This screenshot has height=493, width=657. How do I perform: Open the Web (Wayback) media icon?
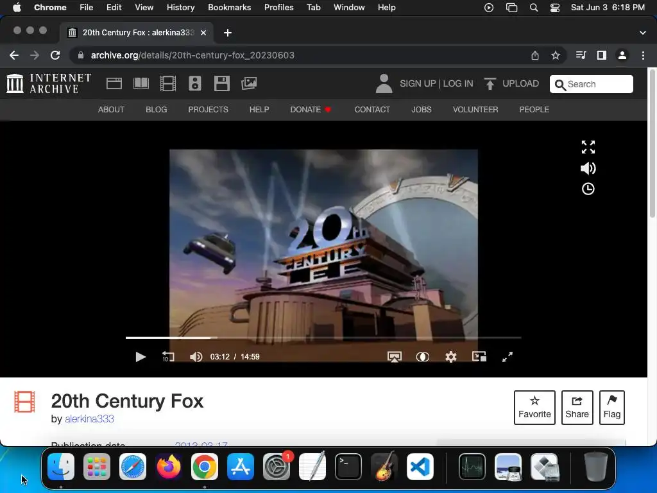(x=114, y=83)
